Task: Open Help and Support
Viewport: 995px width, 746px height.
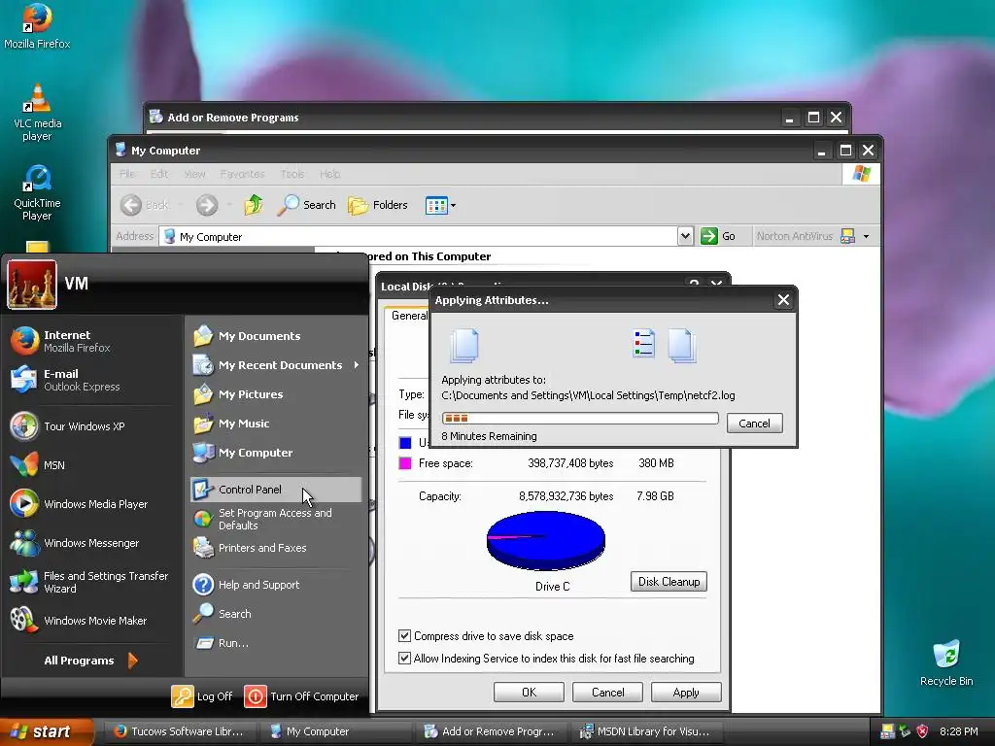Action: point(275,584)
